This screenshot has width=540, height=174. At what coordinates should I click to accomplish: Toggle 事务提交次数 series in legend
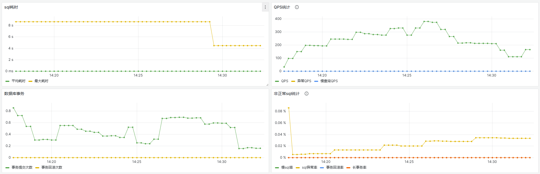click(22, 167)
